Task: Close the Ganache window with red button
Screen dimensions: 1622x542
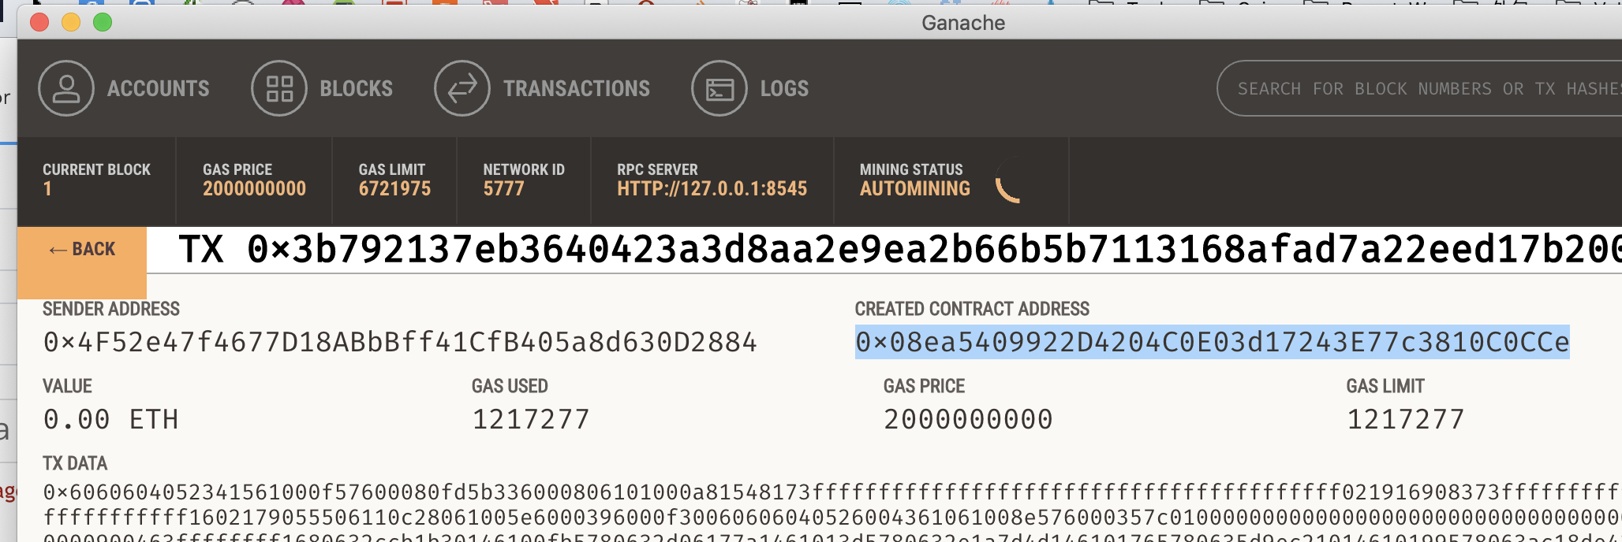Action: click(39, 22)
